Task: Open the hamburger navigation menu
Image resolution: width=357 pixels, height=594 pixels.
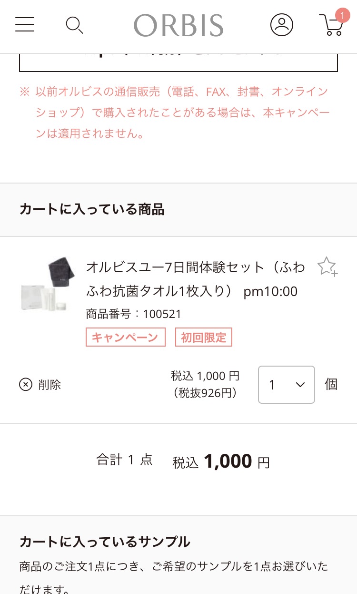Action: click(25, 25)
